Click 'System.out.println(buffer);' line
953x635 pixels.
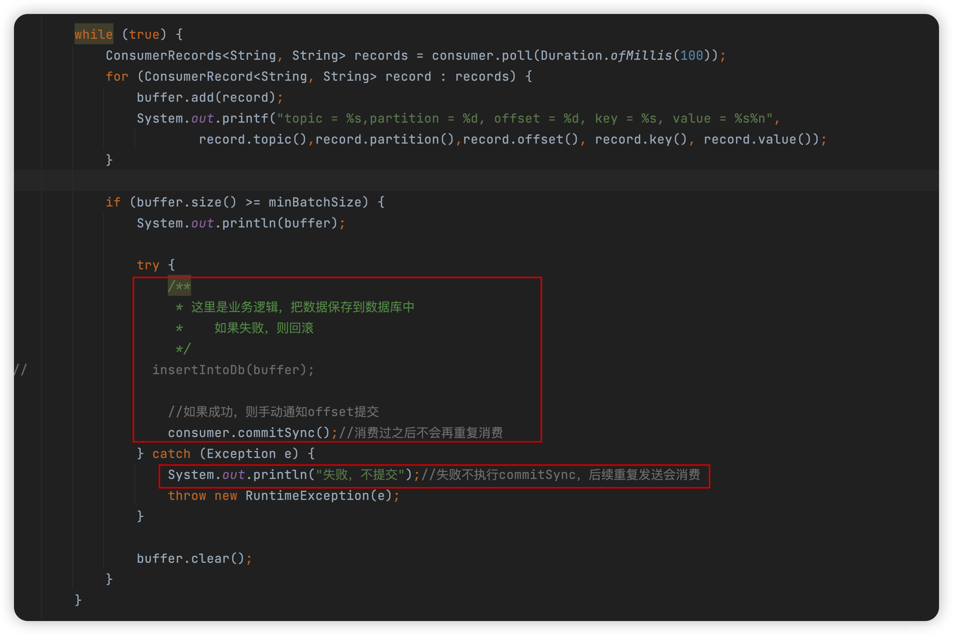(241, 224)
